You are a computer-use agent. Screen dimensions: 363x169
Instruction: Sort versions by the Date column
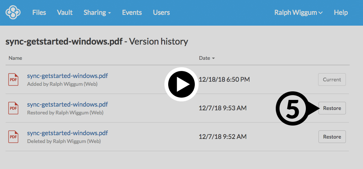[x=207, y=58]
